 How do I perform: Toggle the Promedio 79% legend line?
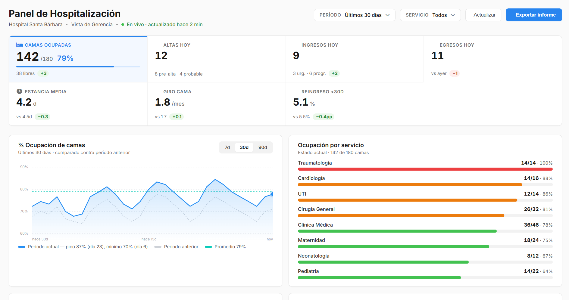click(x=225, y=247)
